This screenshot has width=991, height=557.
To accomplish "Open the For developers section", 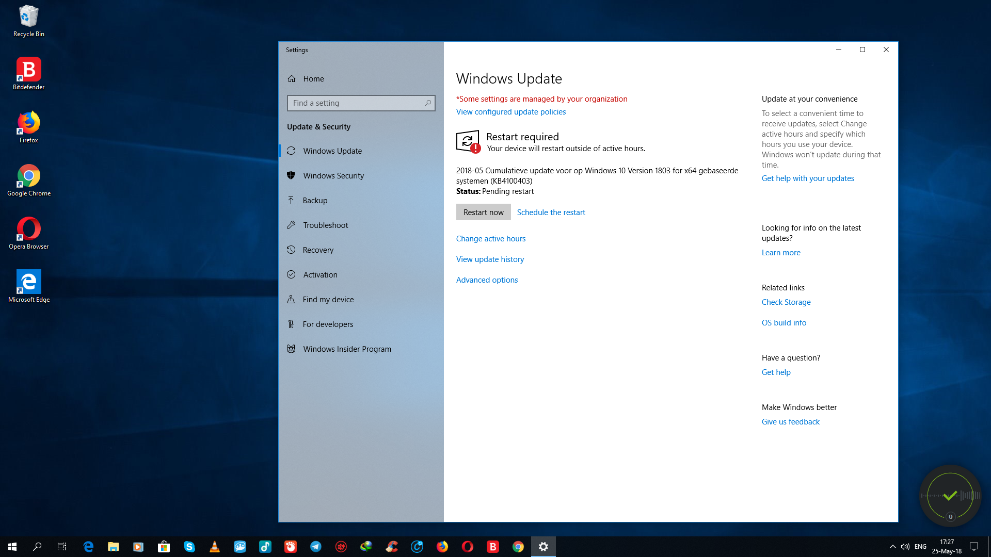I will tap(328, 324).
